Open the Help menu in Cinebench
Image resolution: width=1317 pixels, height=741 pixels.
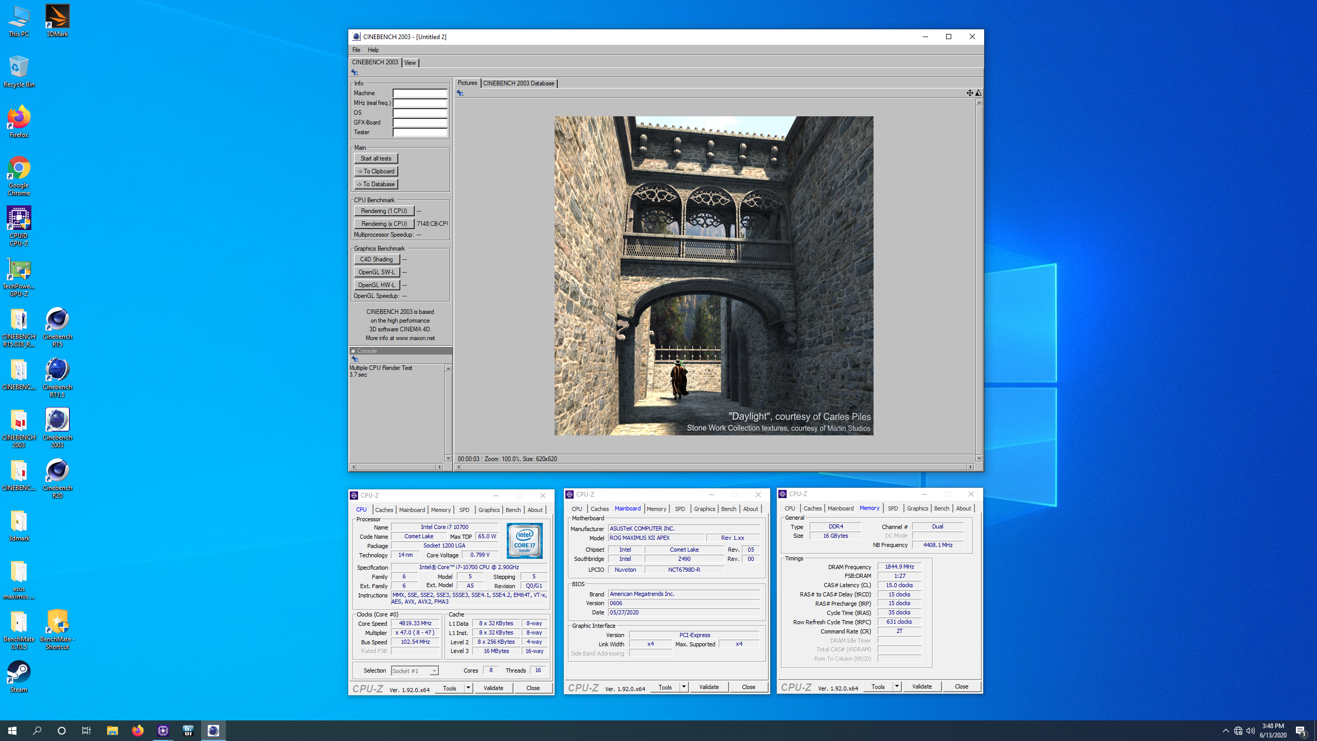[x=373, y=50]
